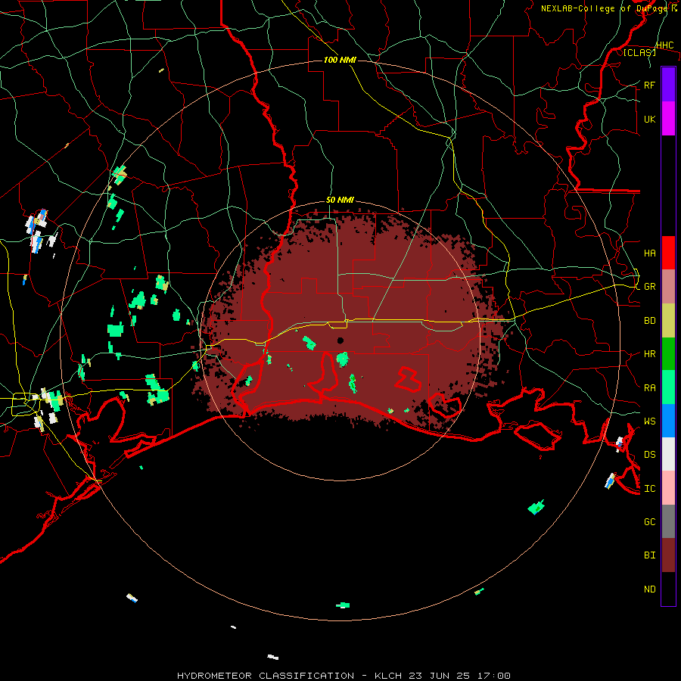This screenshot has height=681, width=681.
Task: Click the Hydrometeor Classification KLCH title caption
Action: (x=344, y=676)
